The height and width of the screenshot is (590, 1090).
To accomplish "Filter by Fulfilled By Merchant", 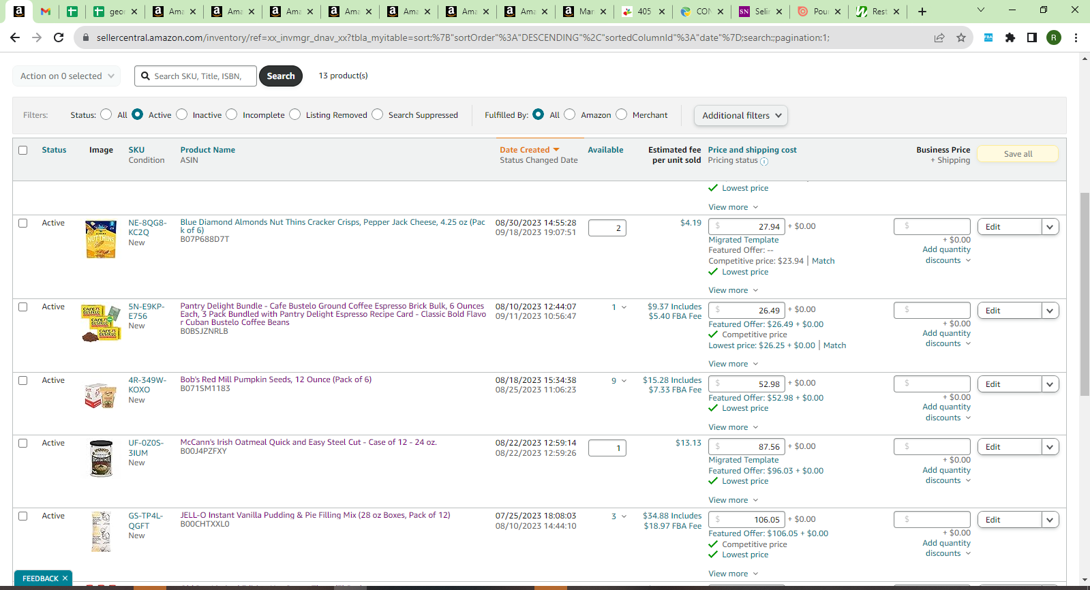I will (622, 114).
